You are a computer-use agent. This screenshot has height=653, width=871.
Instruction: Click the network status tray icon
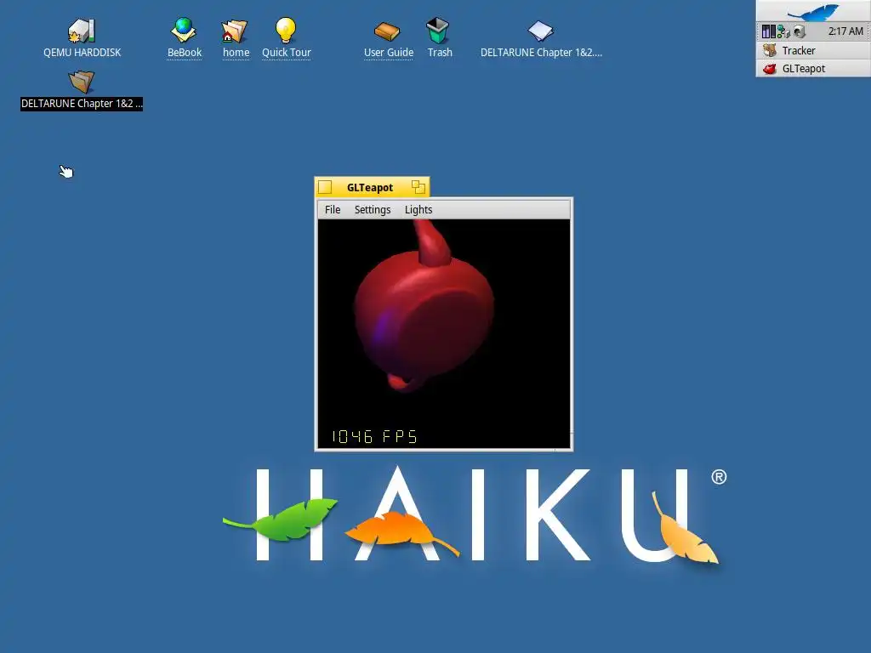pyautogui.click(x=783, y=31)
